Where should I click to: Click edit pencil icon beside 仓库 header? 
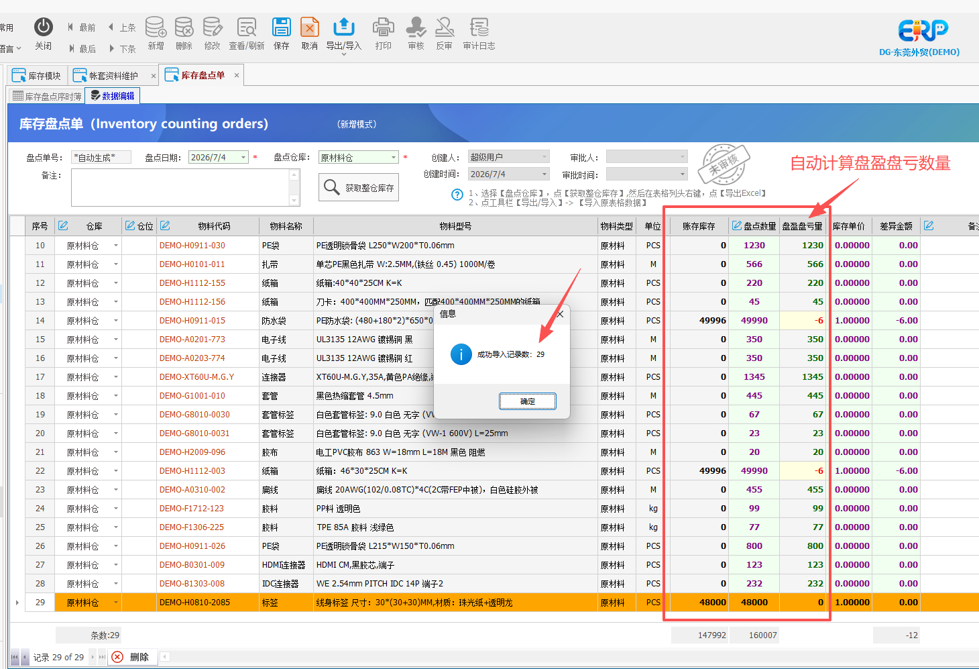[x=64, y=225]
